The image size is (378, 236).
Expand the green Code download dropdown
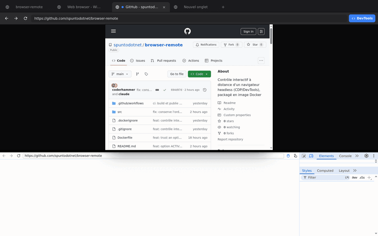199,74
